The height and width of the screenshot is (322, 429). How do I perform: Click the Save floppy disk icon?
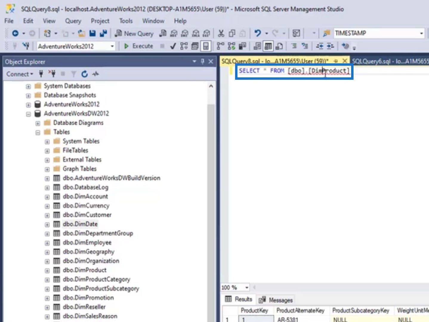[92, 33]
